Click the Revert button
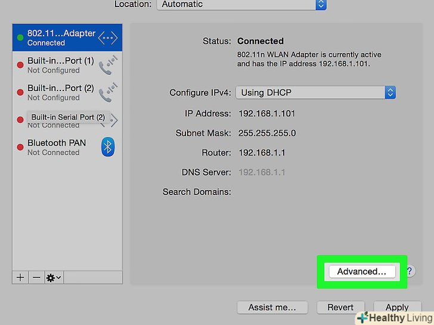This screenshot has height=325, width=434. (x=340, y=307)
